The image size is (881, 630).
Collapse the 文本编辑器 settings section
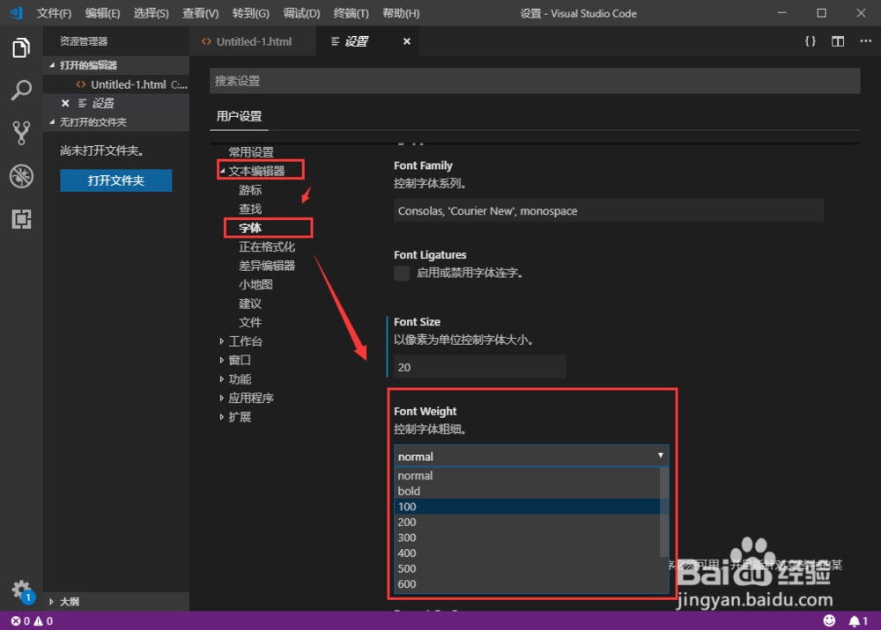(x=222, y=171)
